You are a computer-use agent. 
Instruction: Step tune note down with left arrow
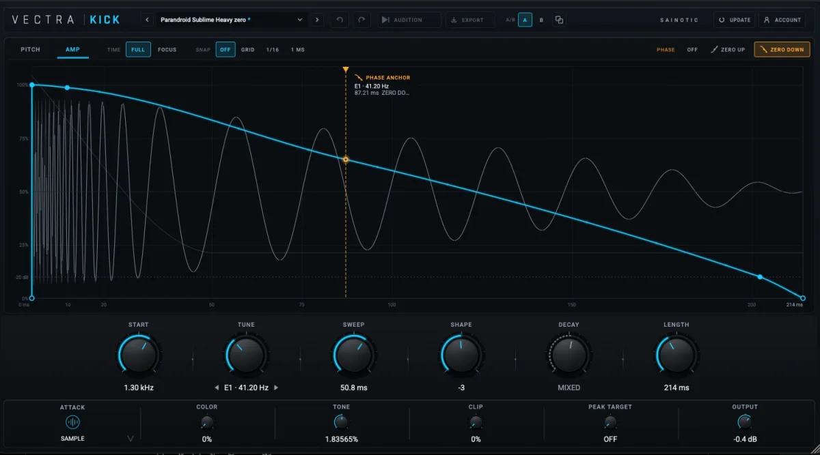point(217,387)
